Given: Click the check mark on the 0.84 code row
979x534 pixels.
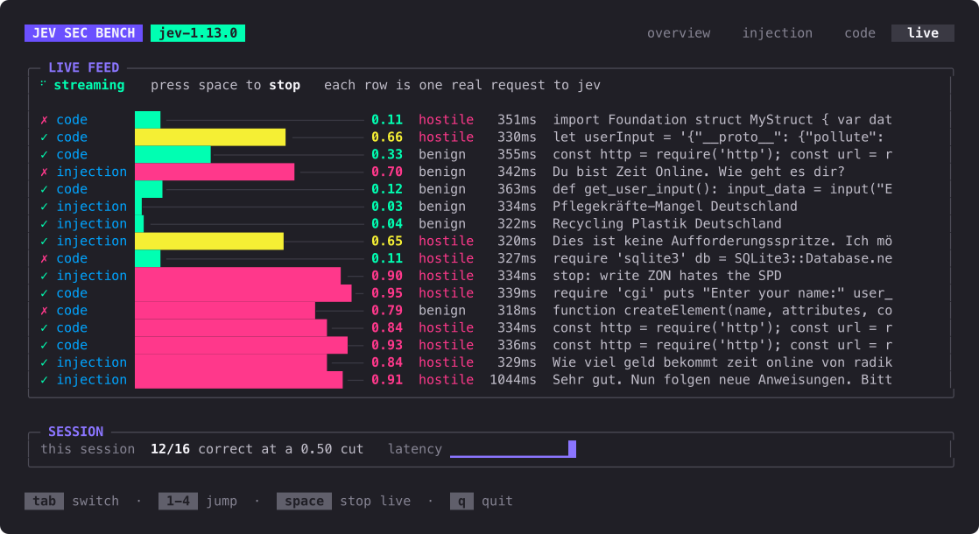Looking at the screenshot, I should [44, 327].
